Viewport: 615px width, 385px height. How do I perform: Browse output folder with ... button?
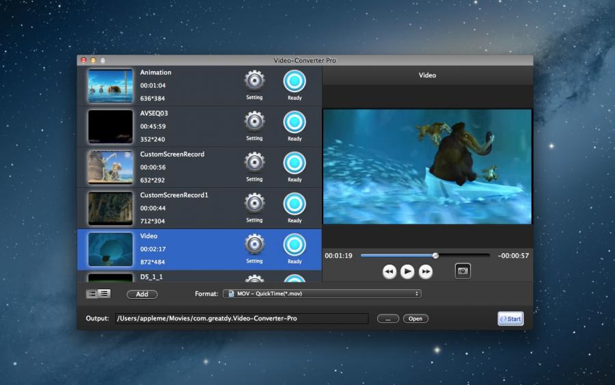pyautogui.click(x=388, y=319)
